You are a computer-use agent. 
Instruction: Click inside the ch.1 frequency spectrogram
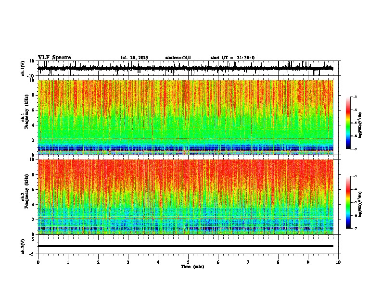coord(186,117)
